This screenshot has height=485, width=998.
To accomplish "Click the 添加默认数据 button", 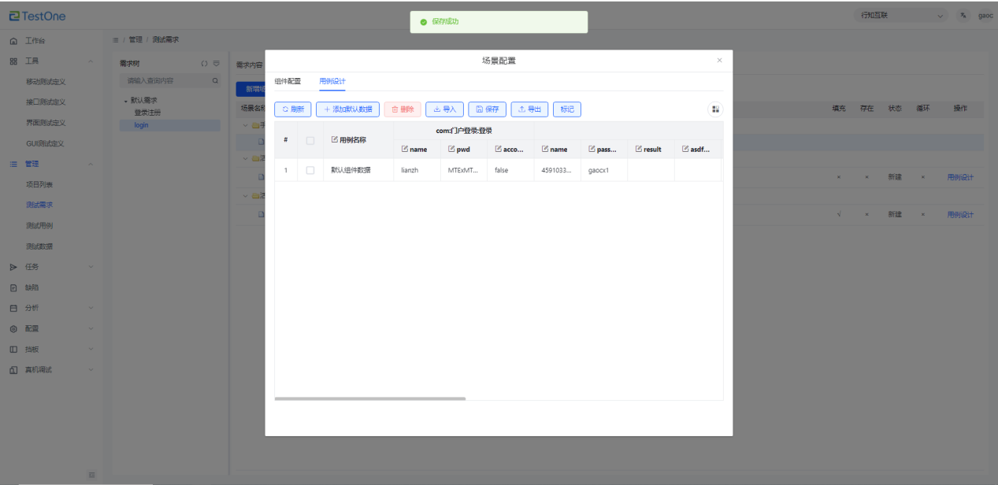I will coord(348,109).
